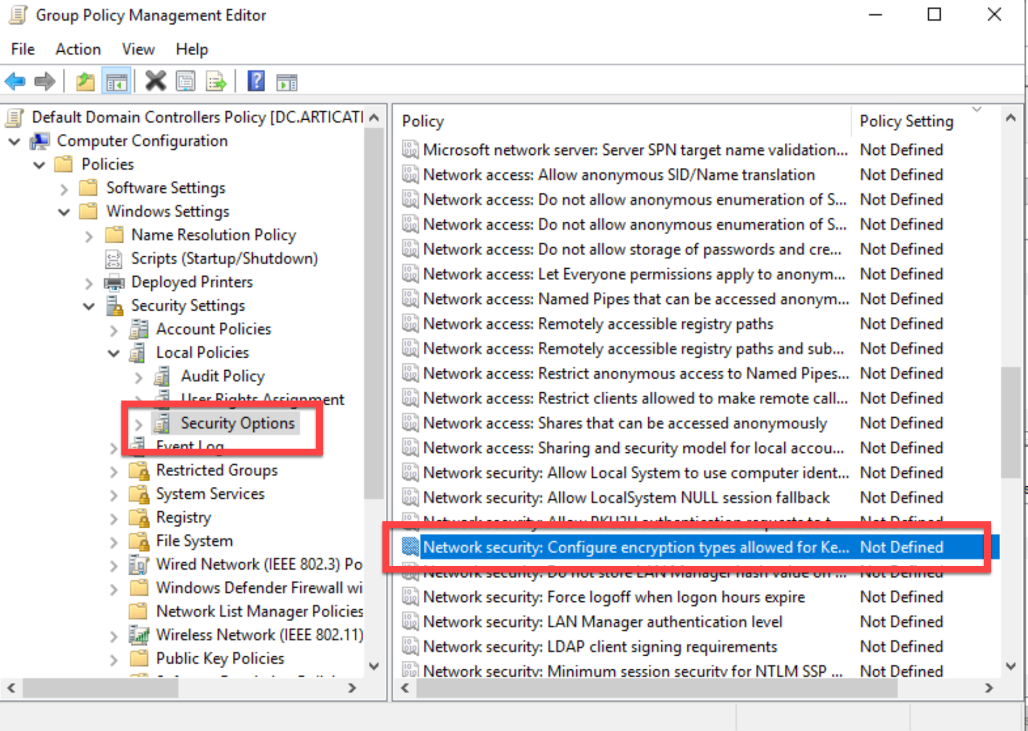This screenshot has width=1028, height=731.
Task: Click policy list vertical scrollbar down arrow
Action: pos(1011,666)
